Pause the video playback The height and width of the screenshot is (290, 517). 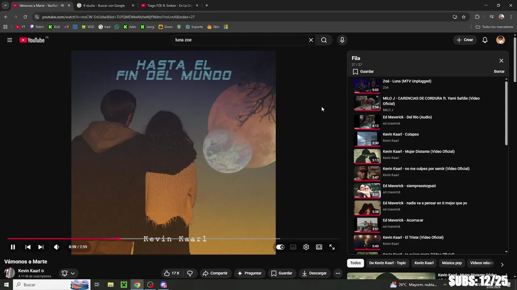pos(13,247)
